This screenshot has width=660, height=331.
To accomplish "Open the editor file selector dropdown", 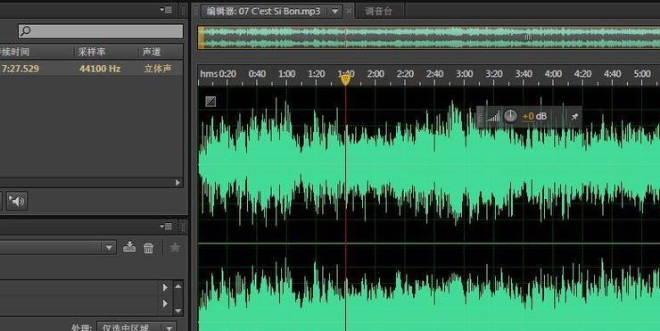I will [335, 12].
